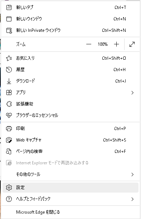Image resolution: width=141 pixels, height=219 pixels.
Task: Zoom in with the plus button
Action: point(116,44)
